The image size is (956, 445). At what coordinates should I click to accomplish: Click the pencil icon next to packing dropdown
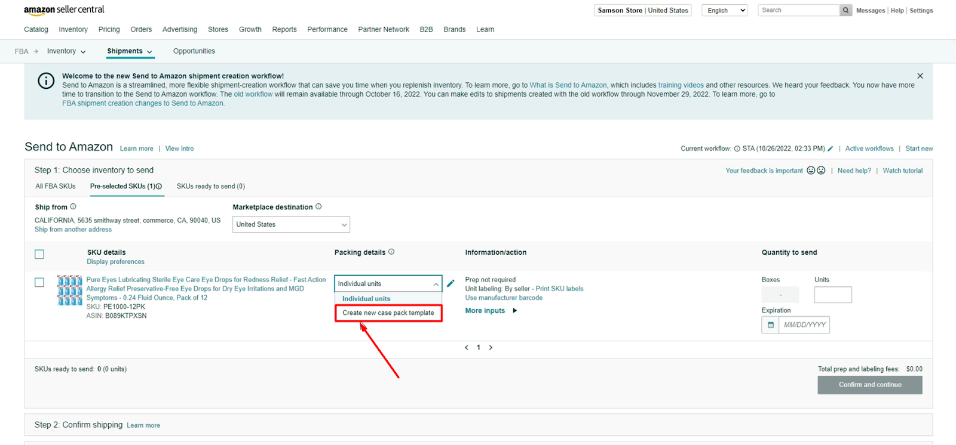(x=451, y=283)
